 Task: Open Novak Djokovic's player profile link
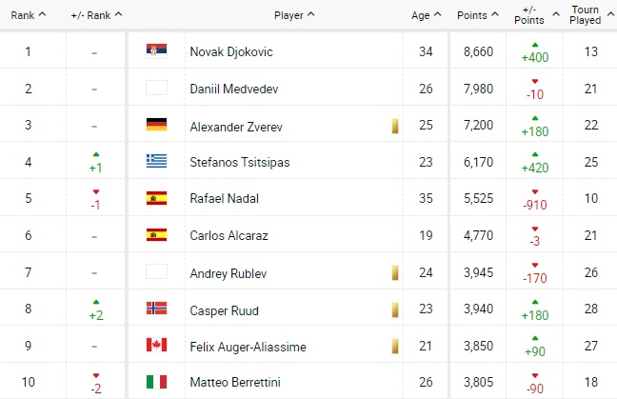[233, 51]
